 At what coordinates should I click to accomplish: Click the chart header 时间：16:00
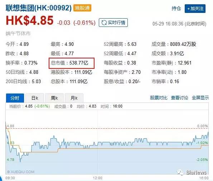tap(112, 106)
